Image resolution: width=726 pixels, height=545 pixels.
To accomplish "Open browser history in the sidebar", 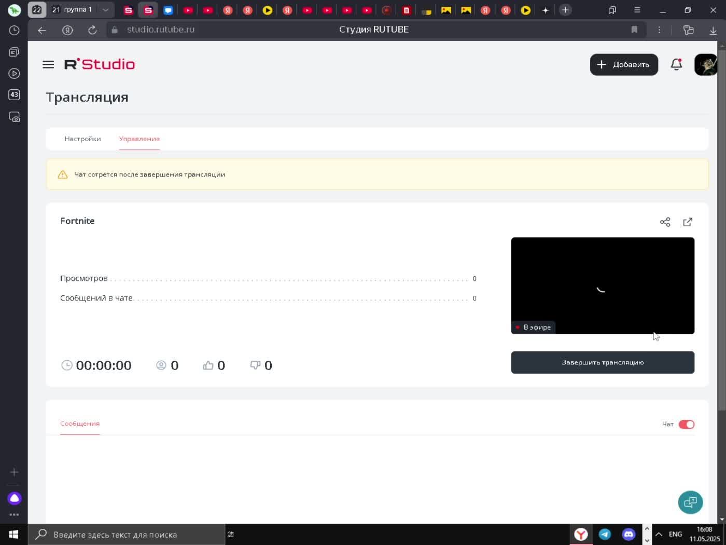I will click(x=14, y=31).
